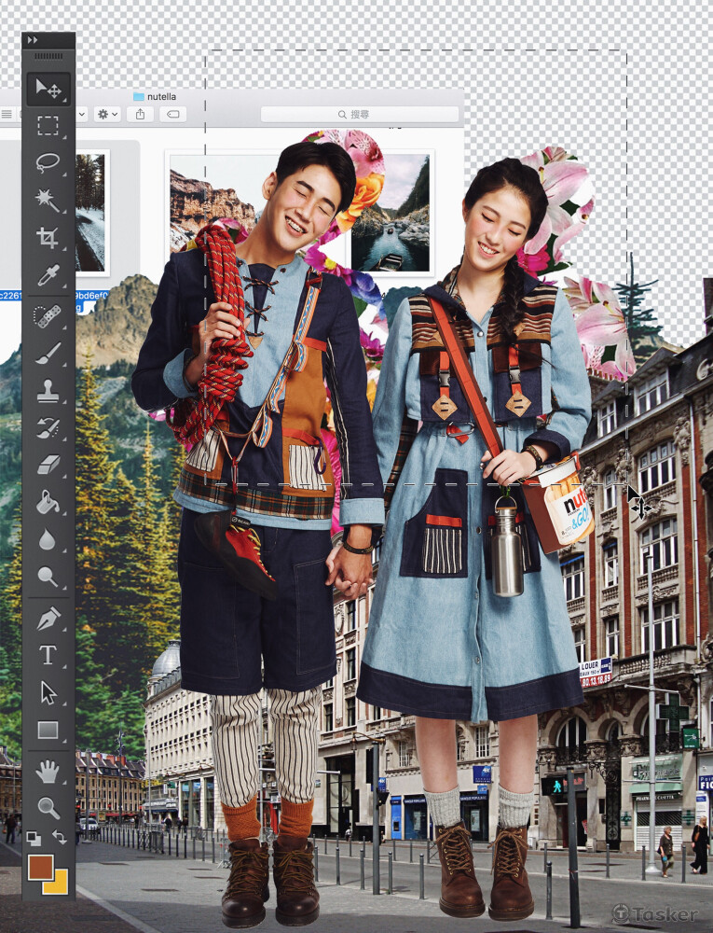Click the Finder edit tags button
The height and width of the screenshot is (933, 713).
[x=171, y=114]
